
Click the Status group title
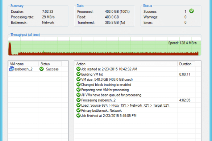pos(147,6)
